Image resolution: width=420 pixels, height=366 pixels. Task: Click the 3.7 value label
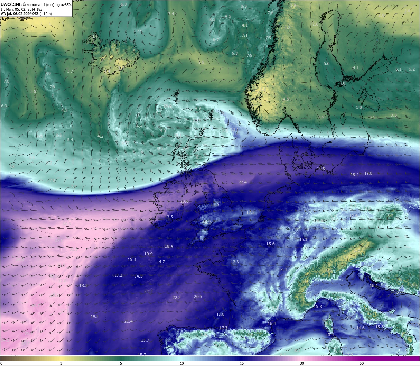(70, 71)
